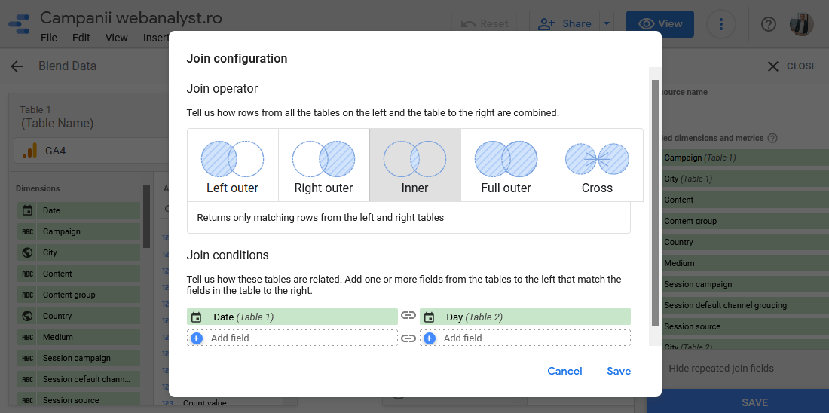
Task: Click the join dialog's vertical scrollbar
Action: click(655, 203)
